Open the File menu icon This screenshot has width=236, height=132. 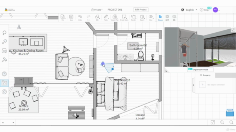tap(63, 18)
